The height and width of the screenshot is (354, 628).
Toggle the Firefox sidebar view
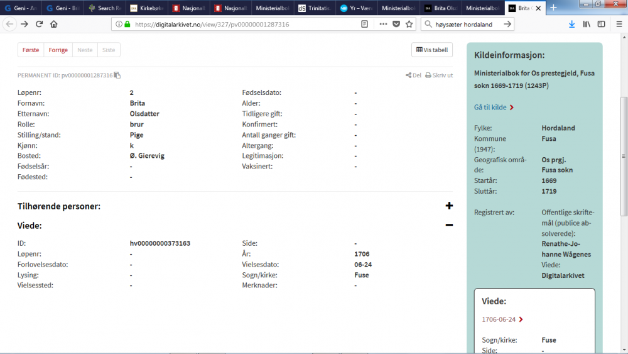pos(601,24)
